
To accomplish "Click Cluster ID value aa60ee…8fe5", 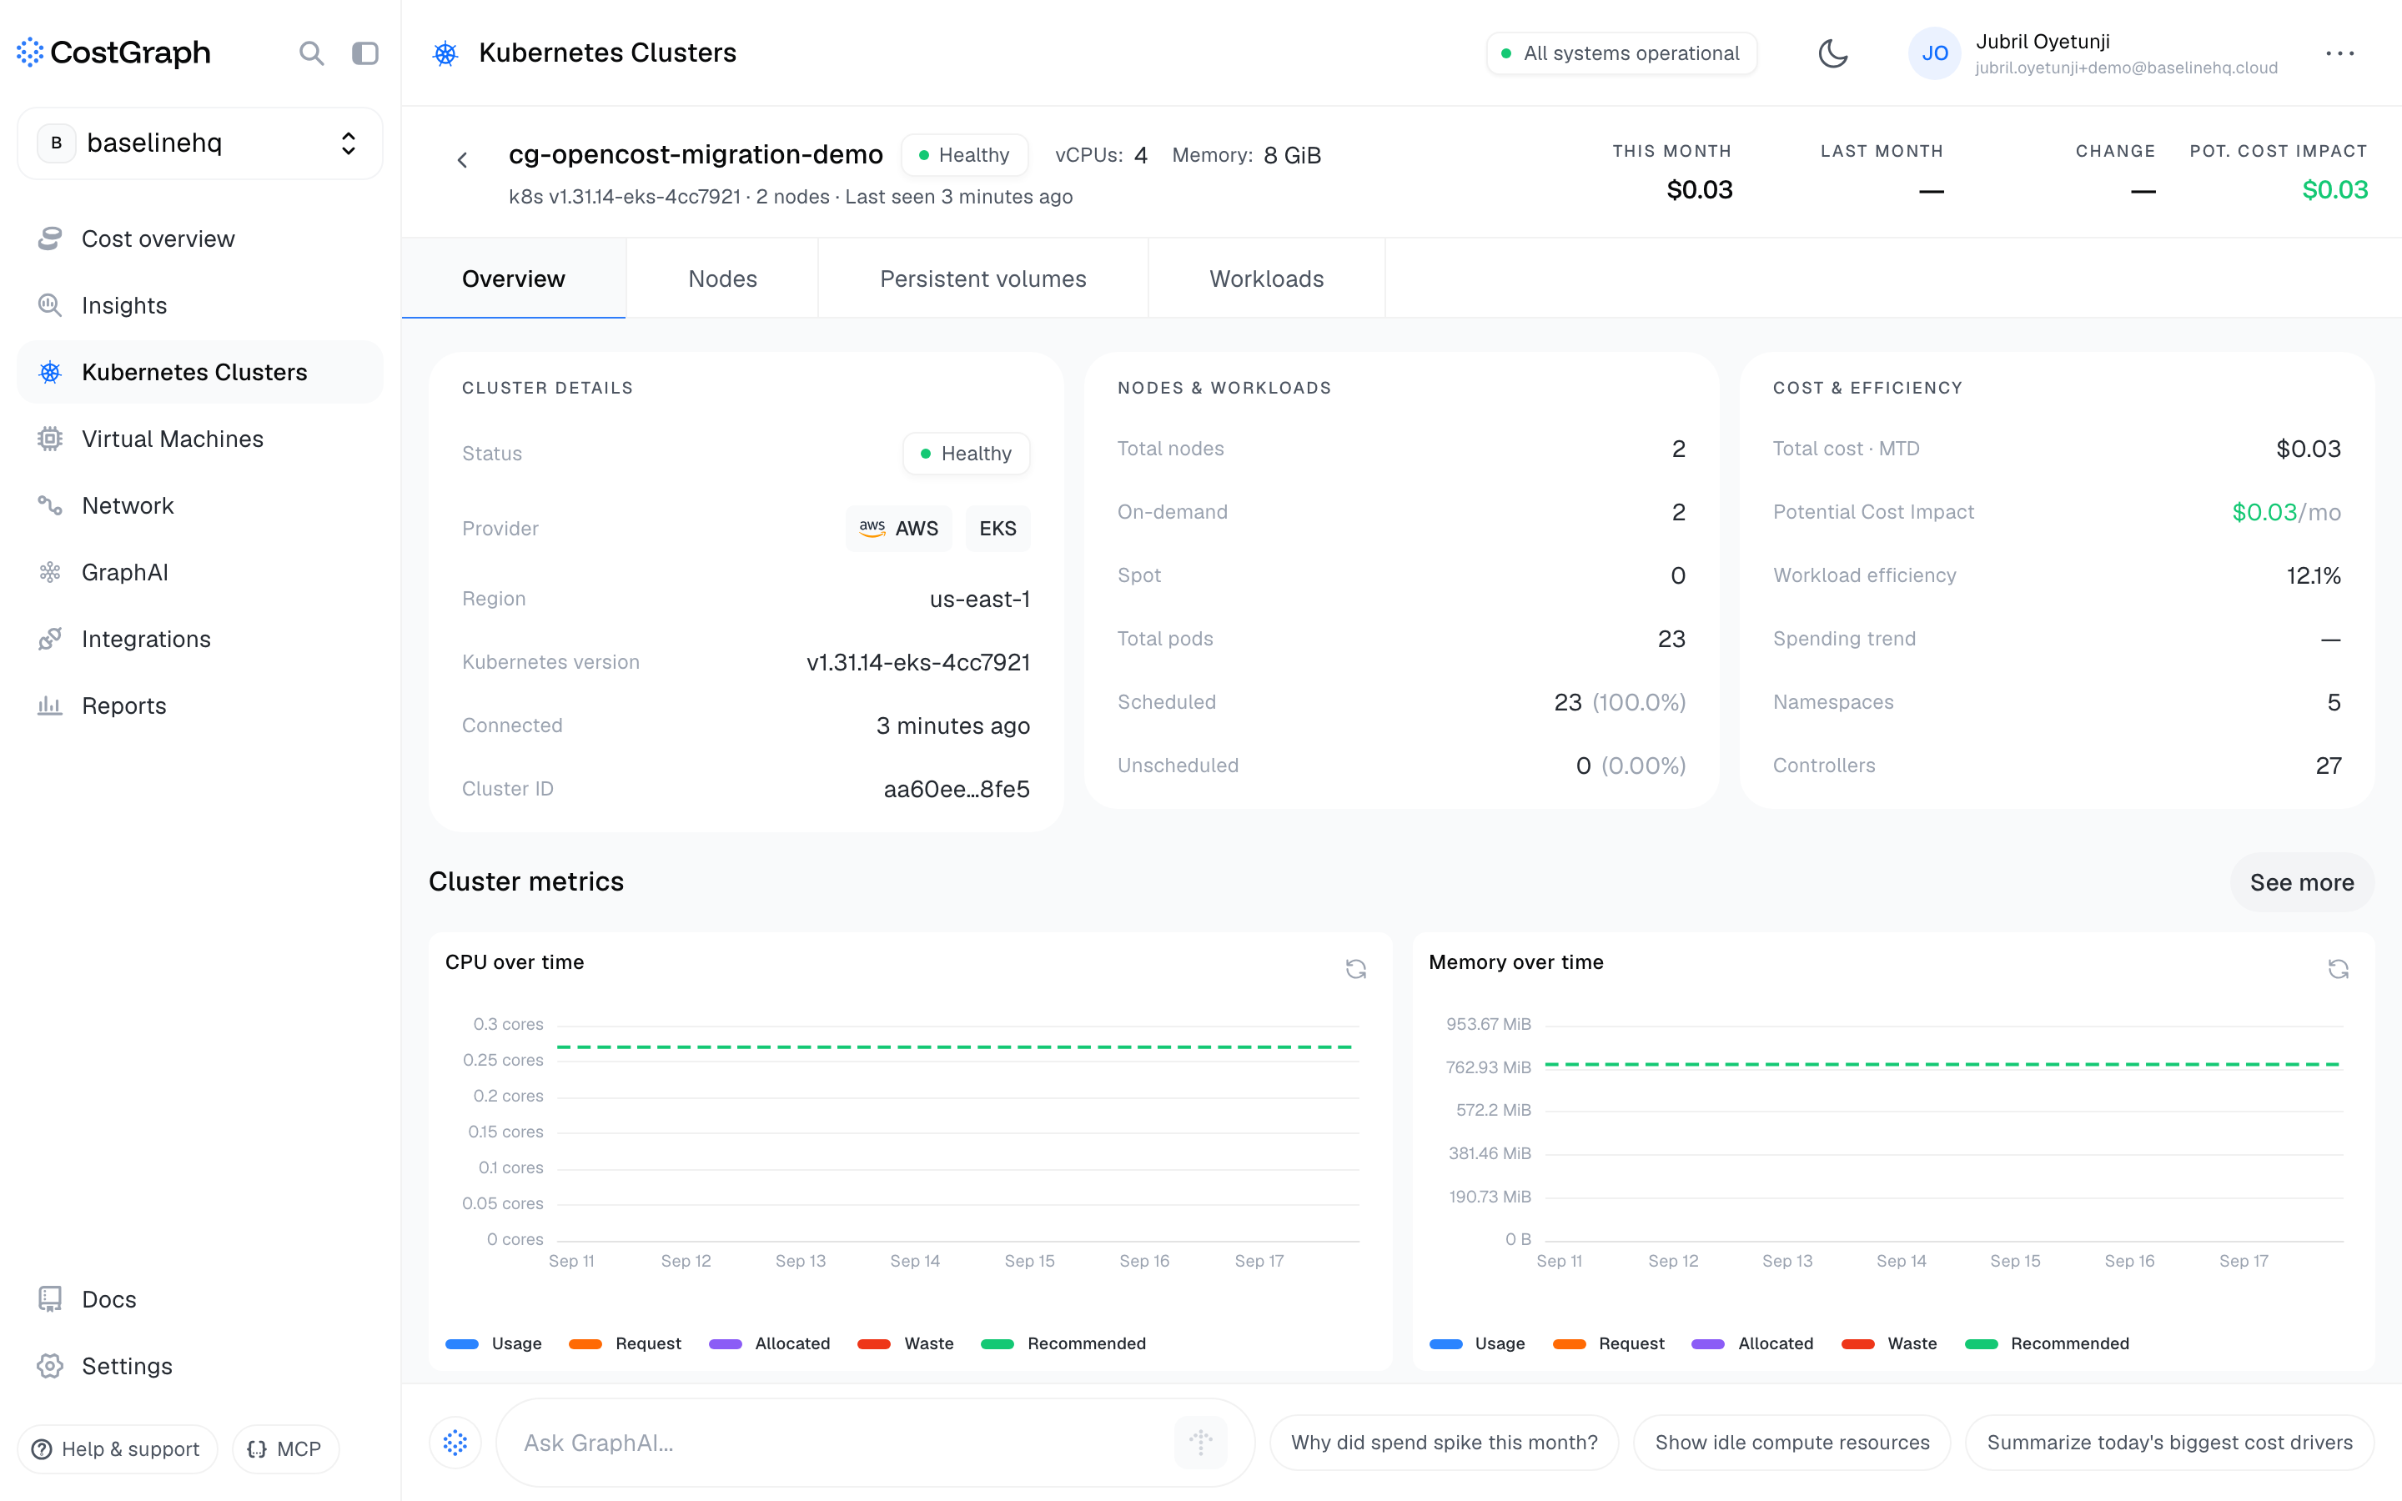I will tap(956, 789).
